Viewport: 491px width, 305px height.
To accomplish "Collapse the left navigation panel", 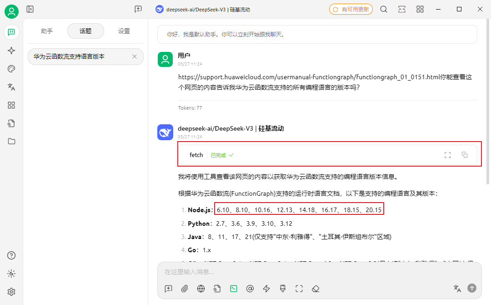I will click(30, 9).
